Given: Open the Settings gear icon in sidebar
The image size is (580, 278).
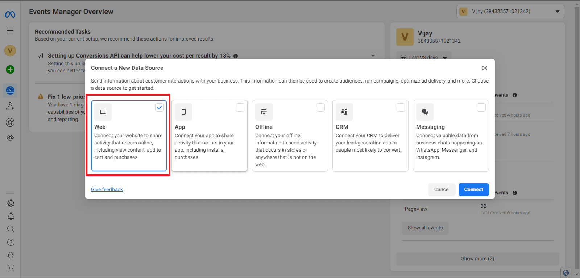Looking at the screenshot, I should pos(11,203).
